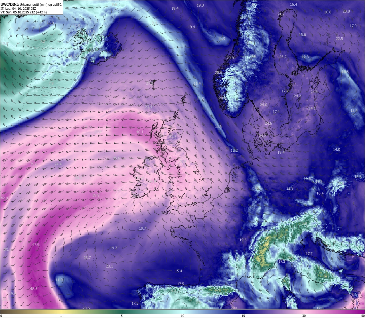Click the map value 23.7
Screen dimensions: 365x318
[x=87, y=258]
